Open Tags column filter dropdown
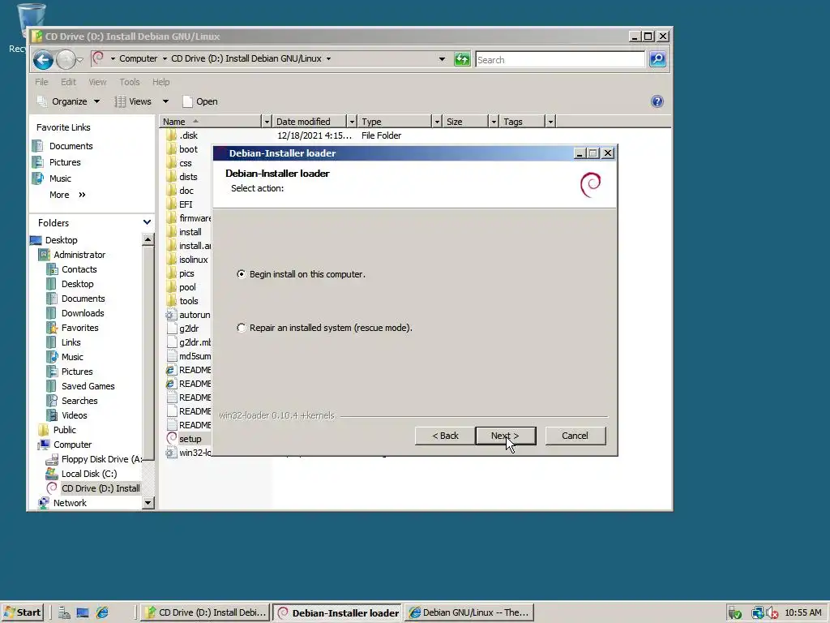The image size is (830, 623). [x=550, y=122]
